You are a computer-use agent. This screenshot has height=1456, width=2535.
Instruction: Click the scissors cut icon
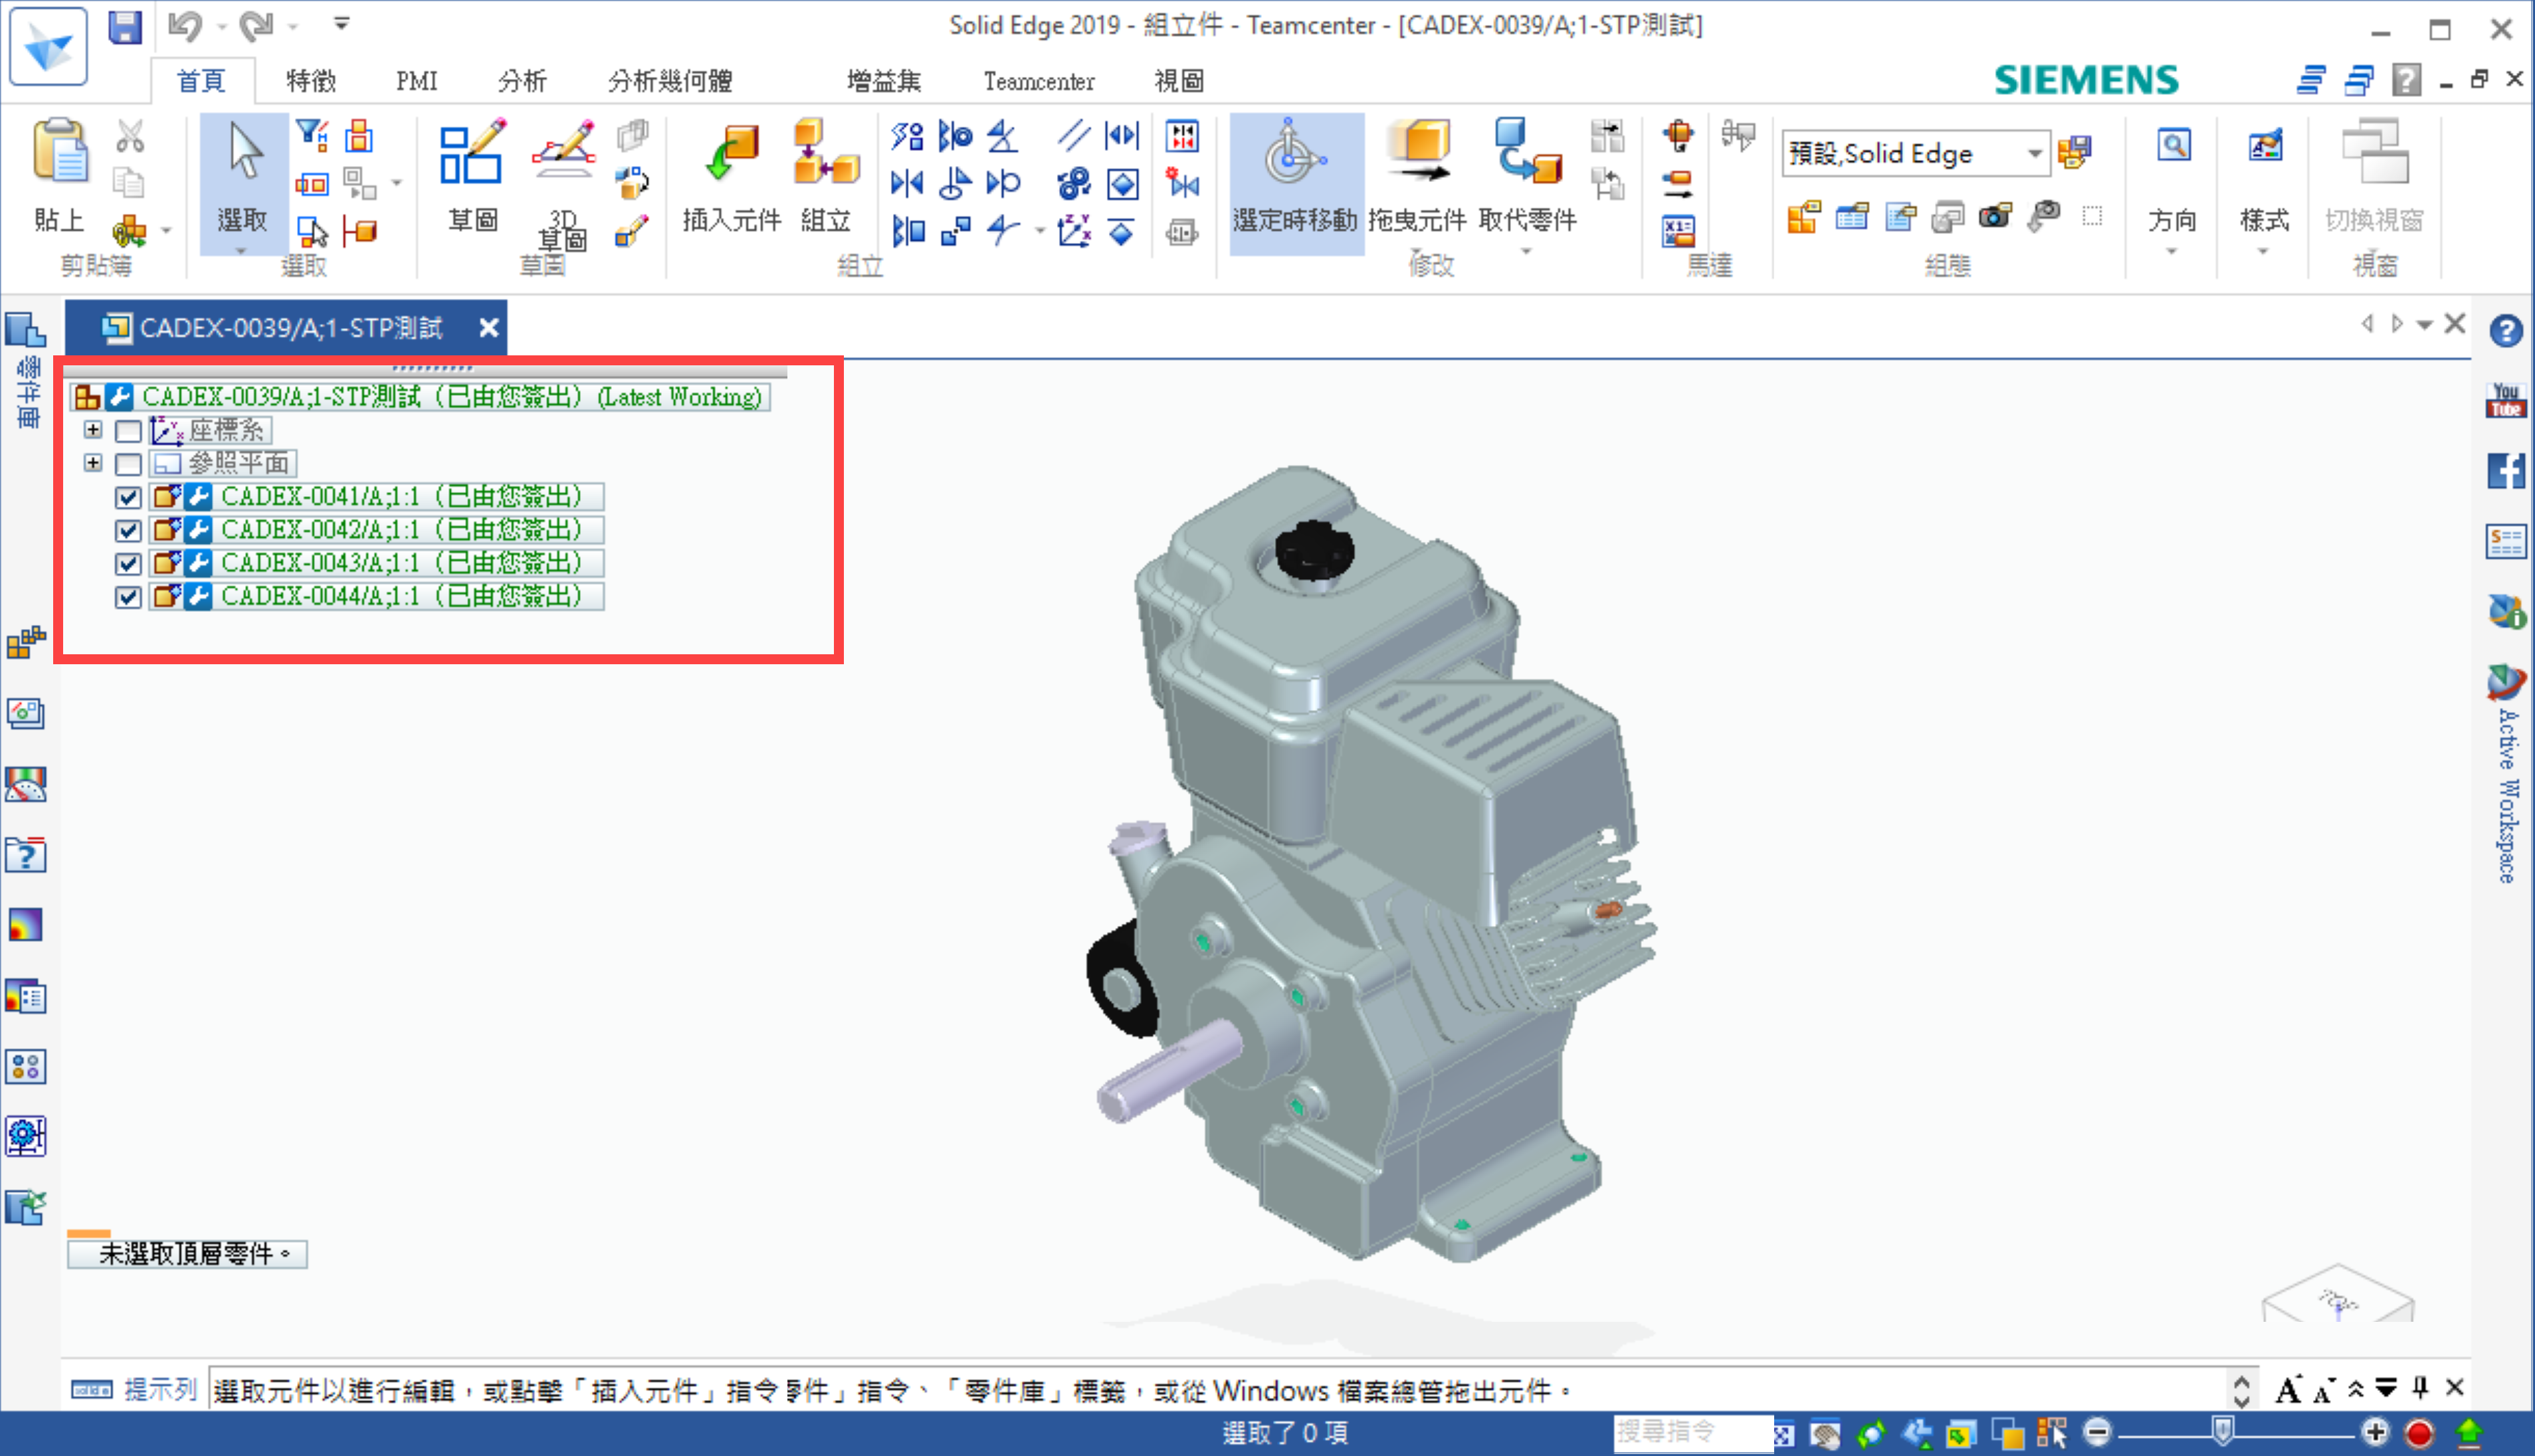(x=130, y=136)
